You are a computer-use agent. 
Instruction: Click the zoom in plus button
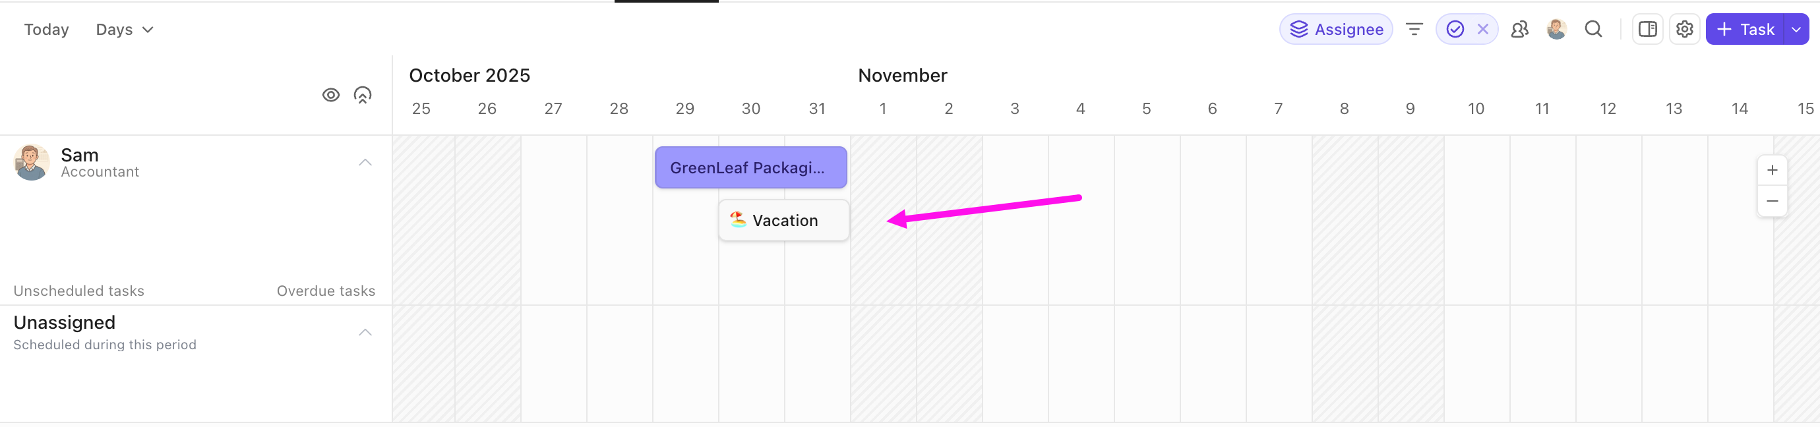point(1772,170)
